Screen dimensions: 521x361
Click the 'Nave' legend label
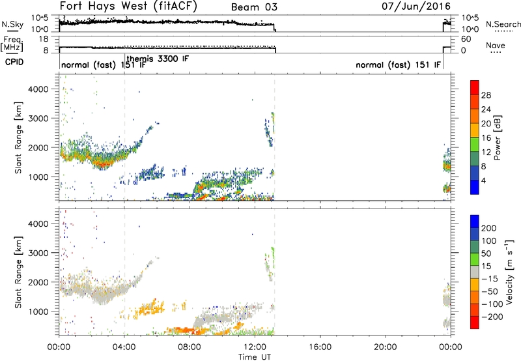pyautogui.click(x=496, y=46)
